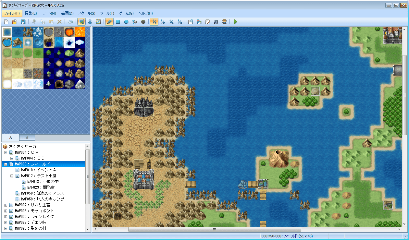This screenshot has width=409, height=240.
Task: Open the ゲーム(G) menu
Action: click(x=126, y=13)
